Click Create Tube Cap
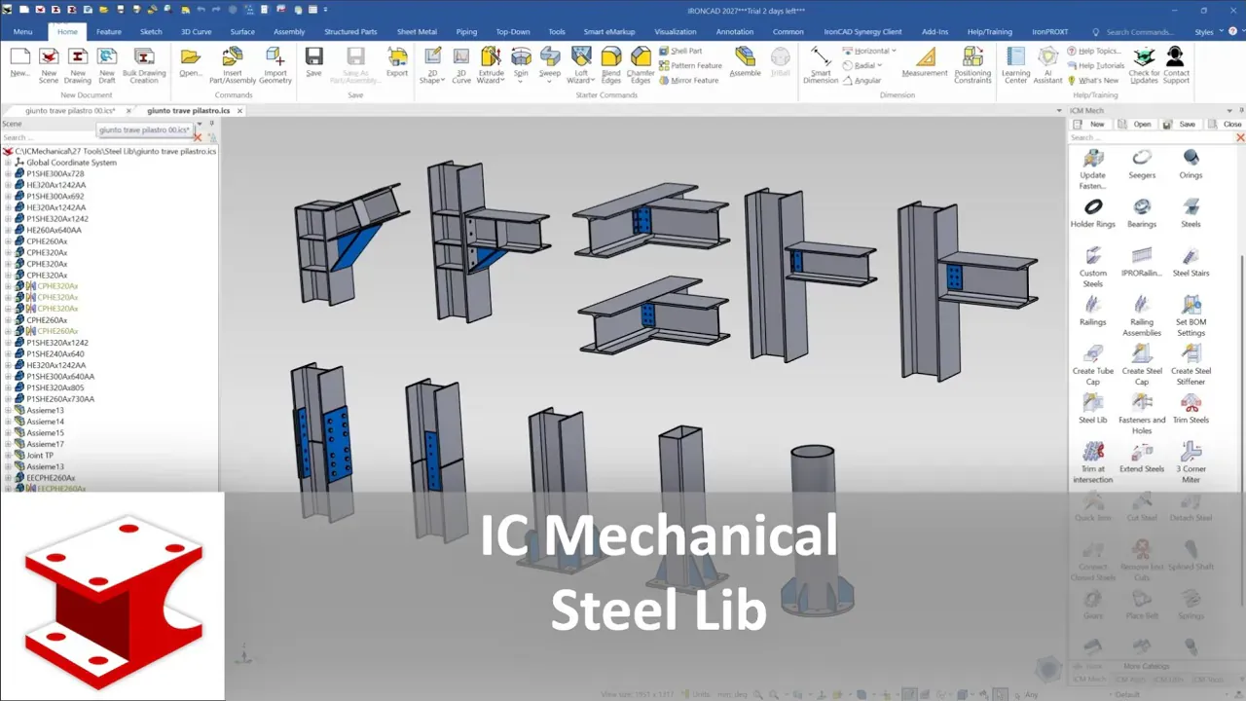Viewport: 1246px width, 701px height. [1093, 366]
